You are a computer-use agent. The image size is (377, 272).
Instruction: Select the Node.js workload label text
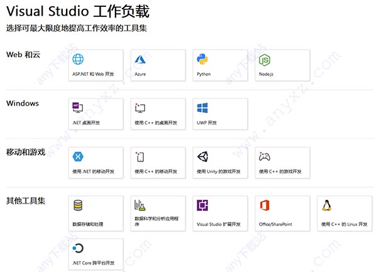266,74
